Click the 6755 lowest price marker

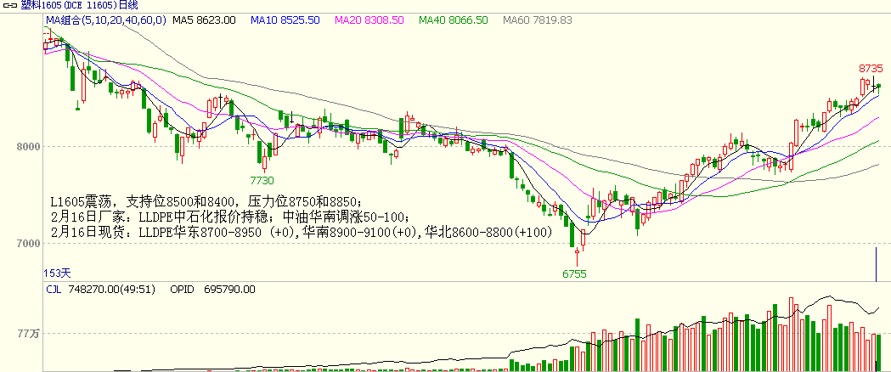click(574, 273)
